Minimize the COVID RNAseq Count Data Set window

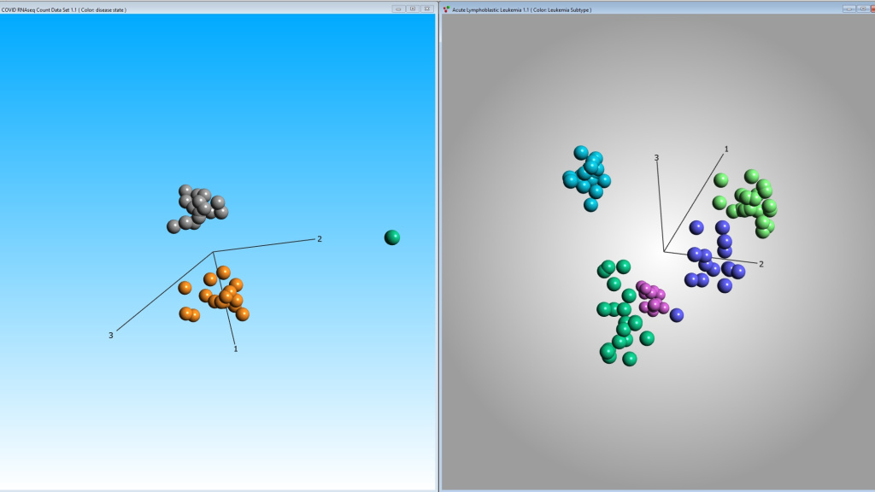(x=399, y=9)
